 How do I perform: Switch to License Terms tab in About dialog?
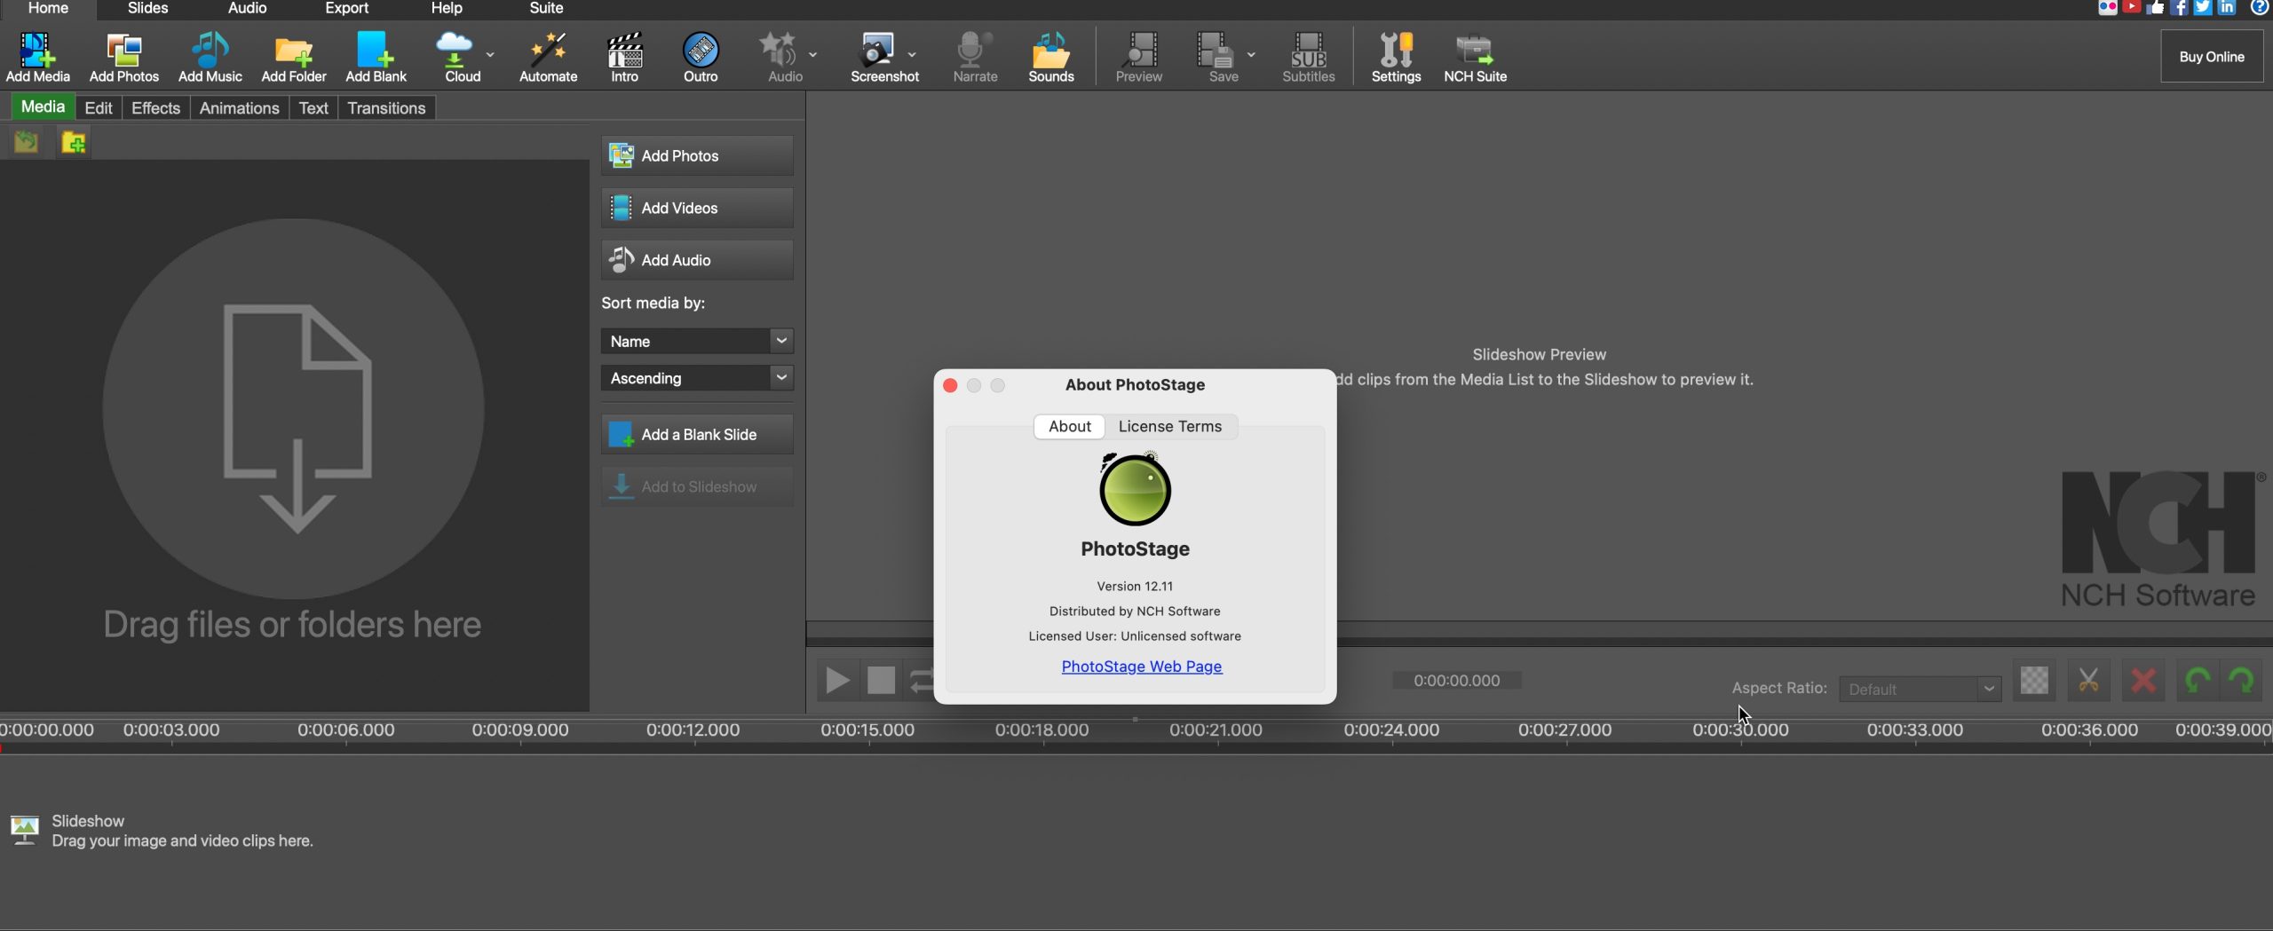1170,426
